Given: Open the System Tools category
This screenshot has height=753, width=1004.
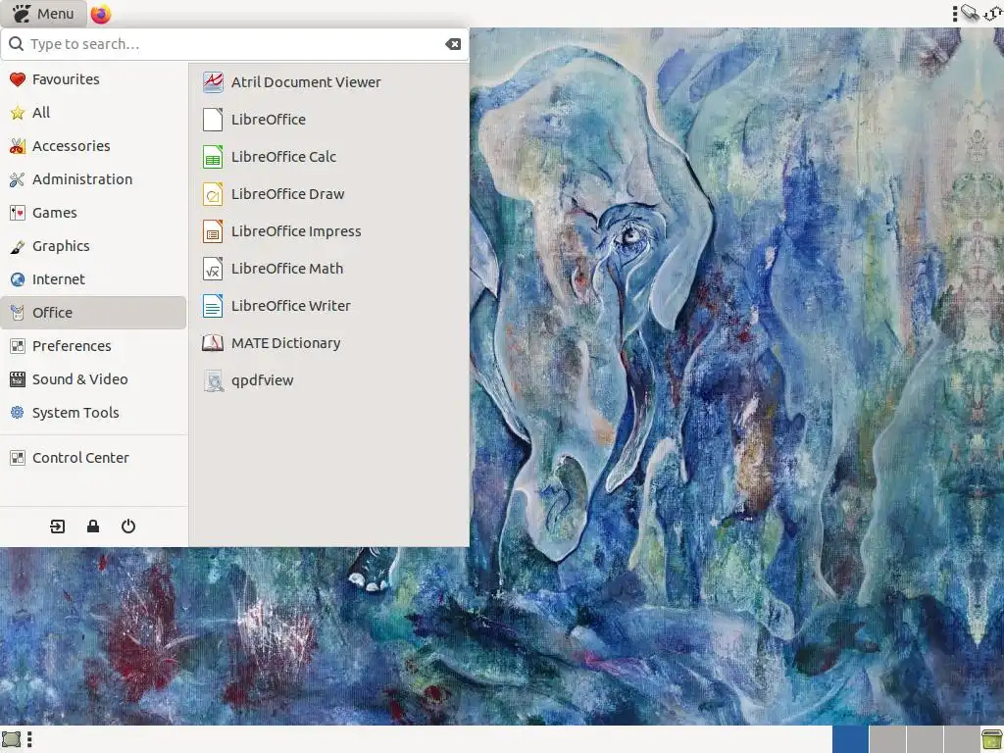Looking at the screenshot, I should 93,413.
